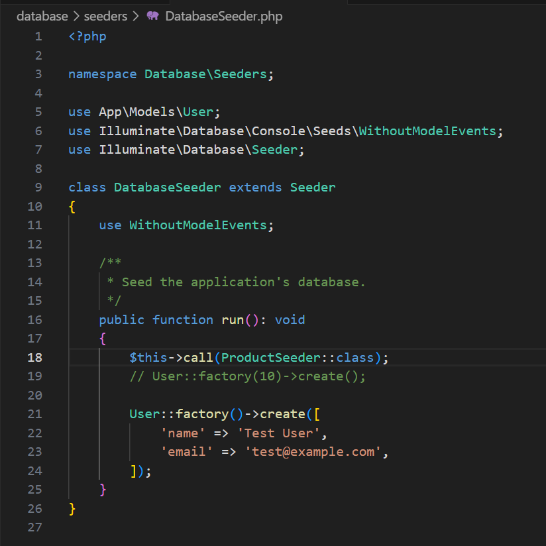The width and height of the screenshot is (546, 546).
Task: Click 'App\Models\User' import on line 5
Action: [x=156, y=112]
